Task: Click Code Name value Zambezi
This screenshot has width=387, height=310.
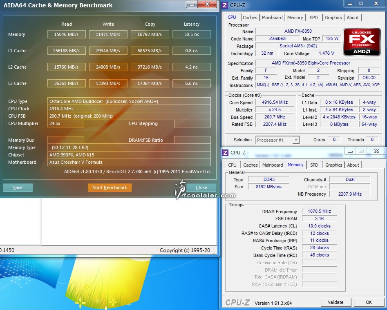Action: pos(277,38)
